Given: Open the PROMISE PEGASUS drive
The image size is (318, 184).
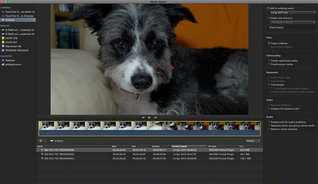Looking at the screenshot, I should (18, 50).
